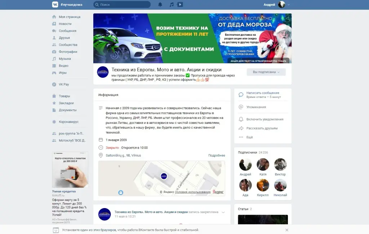Click the @ mentions icon
Viewport: 369px width, 234px height.
[241, 107]
